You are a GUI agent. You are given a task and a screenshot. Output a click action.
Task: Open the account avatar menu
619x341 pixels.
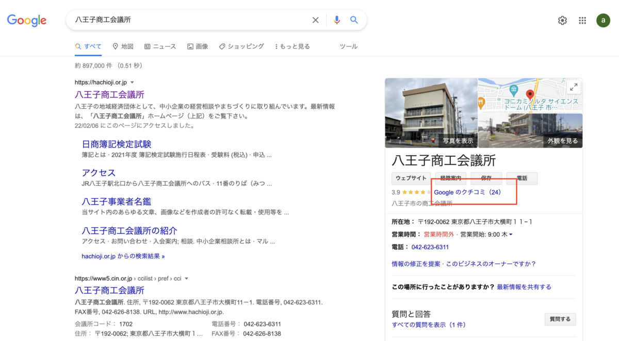603,20
